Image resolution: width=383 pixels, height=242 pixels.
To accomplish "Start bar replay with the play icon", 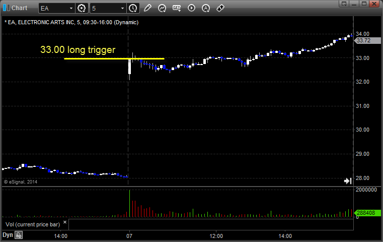I will coord(191,8).
